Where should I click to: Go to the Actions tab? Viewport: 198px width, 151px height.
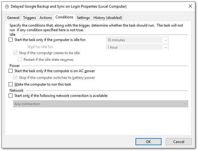[46, 18]
